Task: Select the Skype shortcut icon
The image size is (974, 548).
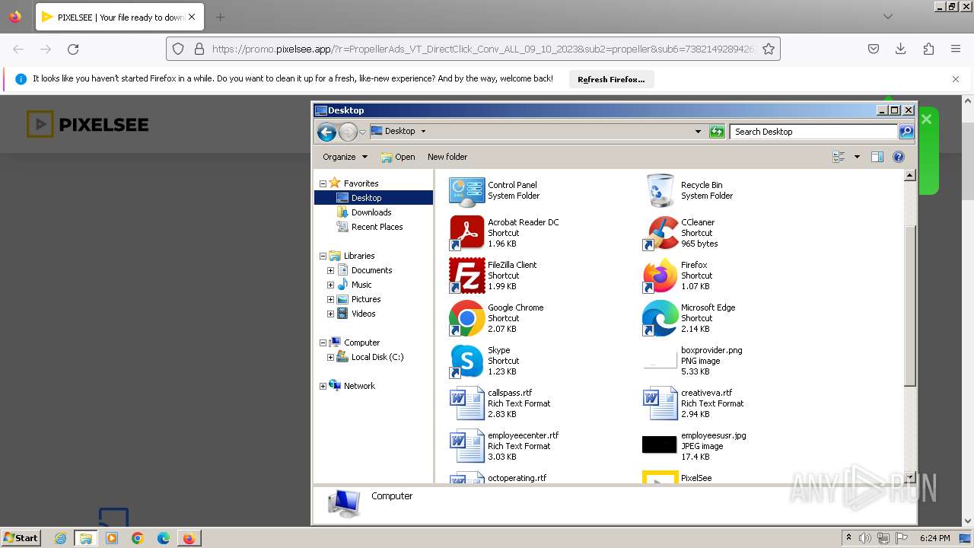Action: coord(466,360)
